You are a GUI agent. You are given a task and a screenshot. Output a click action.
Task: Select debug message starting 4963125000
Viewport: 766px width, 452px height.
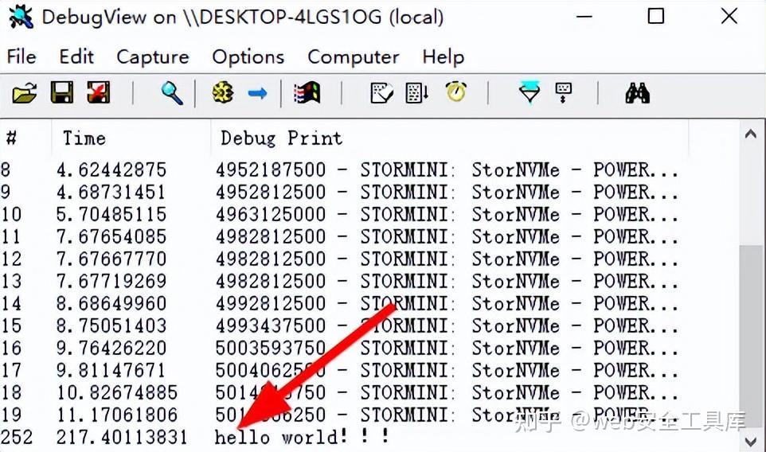[x=447, y=214]
